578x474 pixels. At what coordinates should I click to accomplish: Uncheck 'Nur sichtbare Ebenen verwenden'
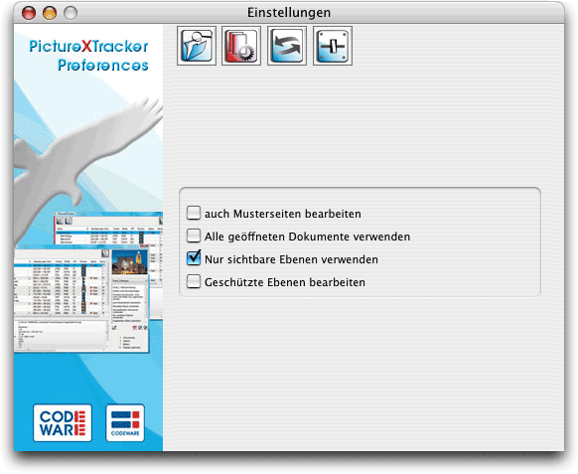[x=194, y=258]
